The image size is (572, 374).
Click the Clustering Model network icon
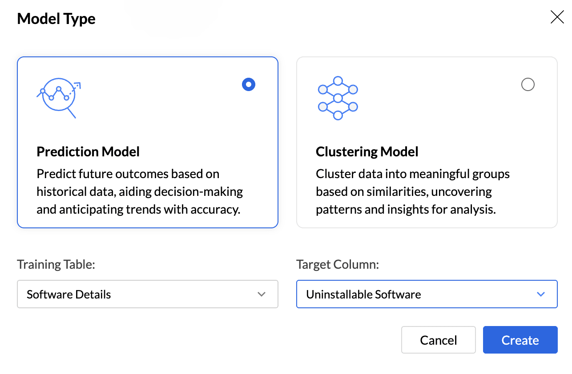coord(338,98)
